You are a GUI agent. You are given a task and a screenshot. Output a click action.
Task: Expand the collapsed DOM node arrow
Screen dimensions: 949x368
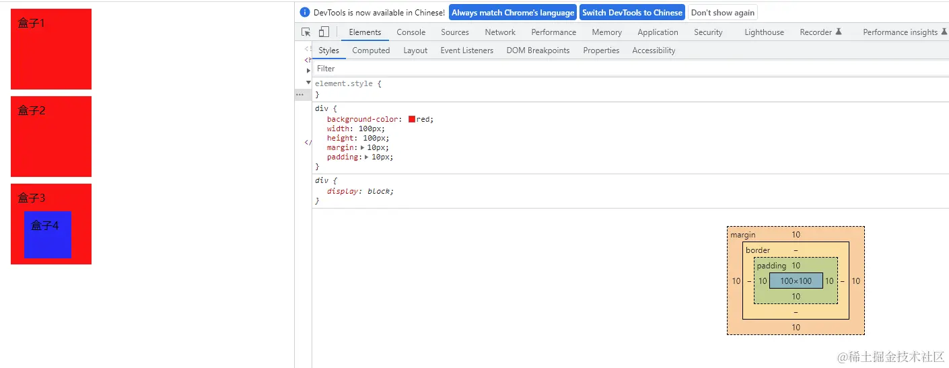pyautogui.click(x=308, y=70)
